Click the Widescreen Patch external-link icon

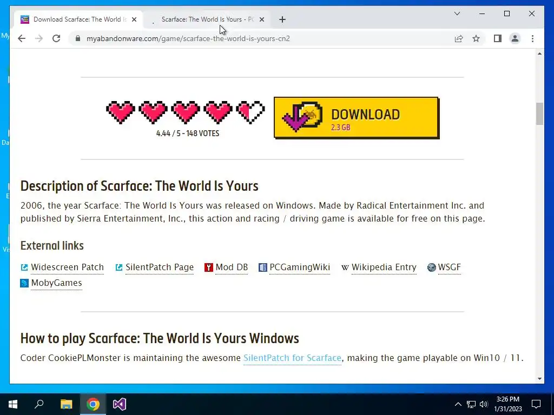pos(24,267)
